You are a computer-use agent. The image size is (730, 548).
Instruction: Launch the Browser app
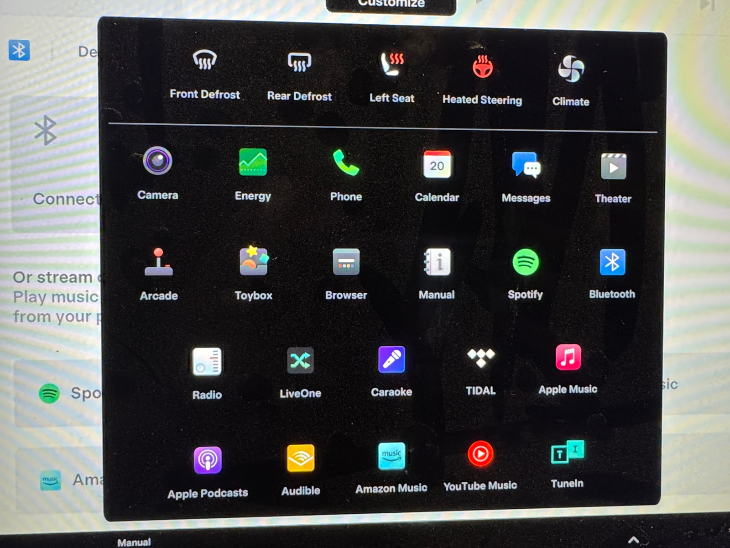(346, 262)
